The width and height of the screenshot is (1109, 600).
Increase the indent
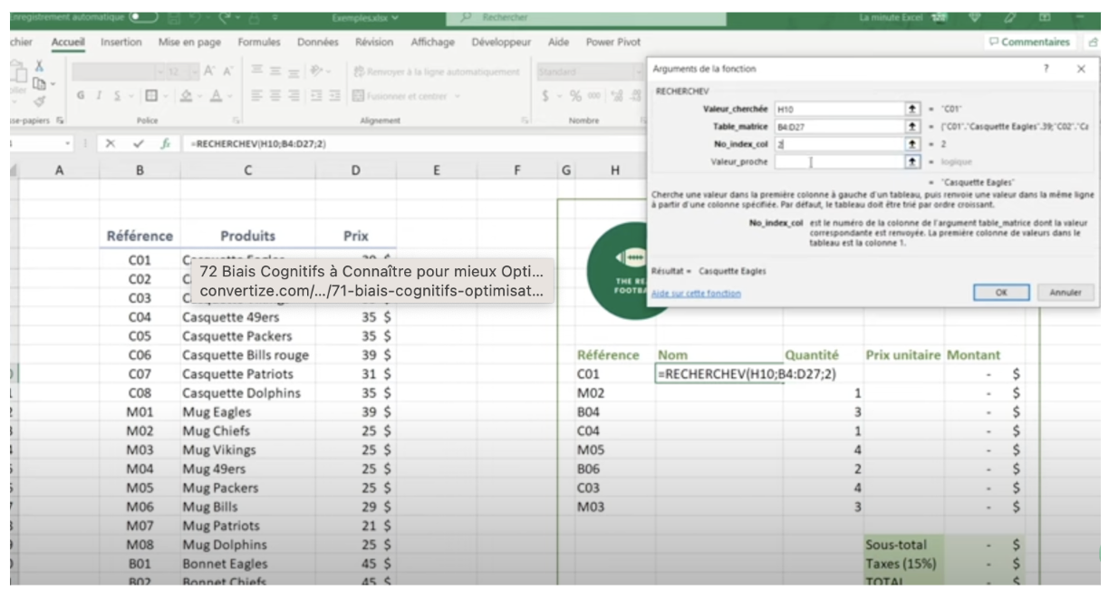pyautogui.click(x=334, y=96)
